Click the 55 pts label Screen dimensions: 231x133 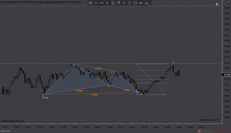point(45,98)
